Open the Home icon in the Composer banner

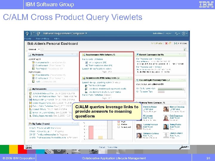coord(27,33)
